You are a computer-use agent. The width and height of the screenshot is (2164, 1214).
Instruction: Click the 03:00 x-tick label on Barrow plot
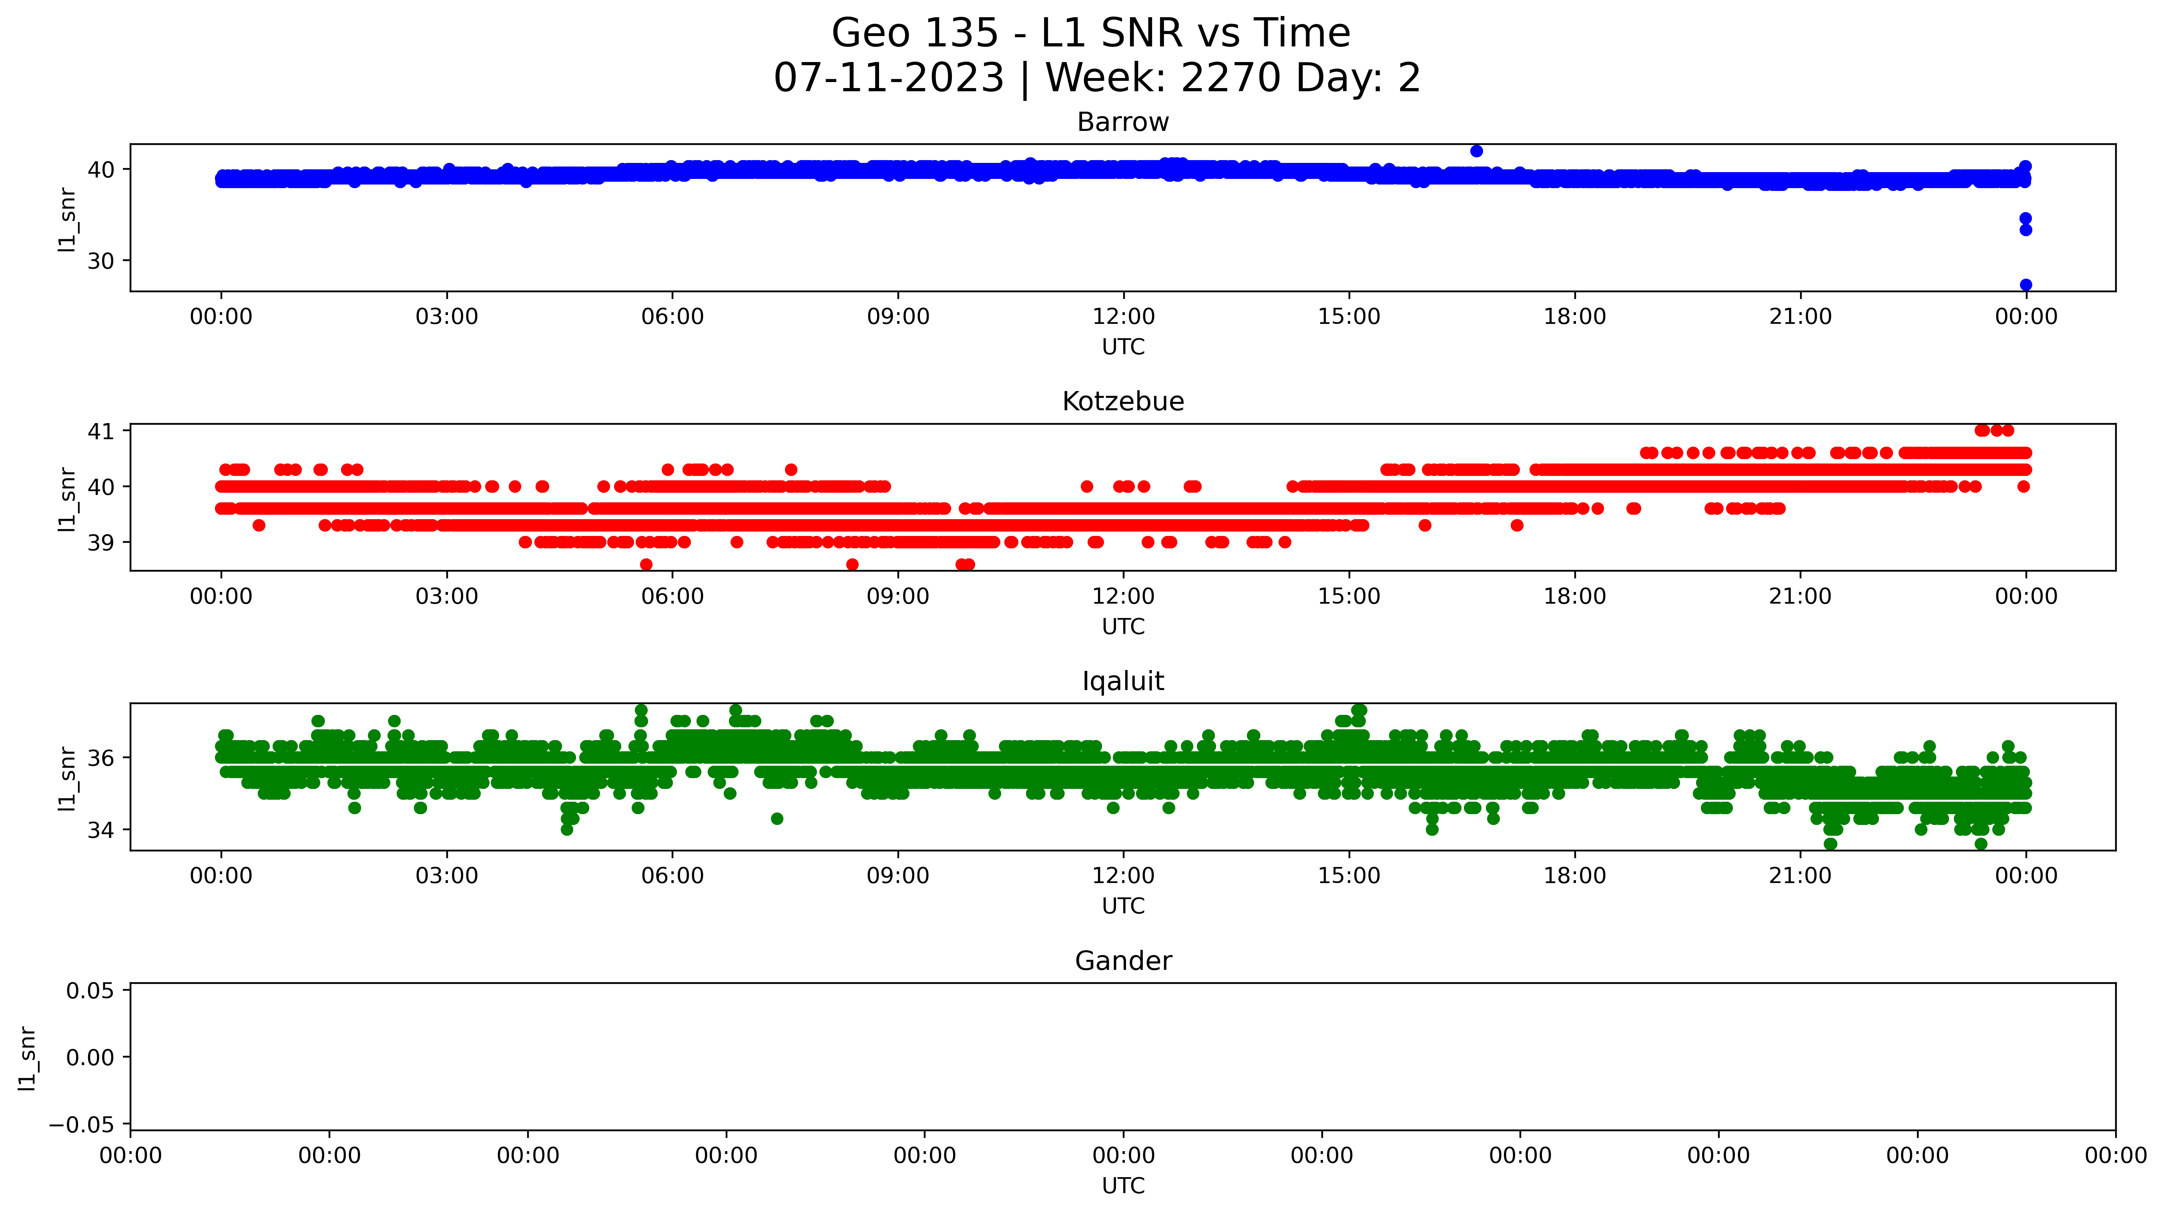(447, 317)
